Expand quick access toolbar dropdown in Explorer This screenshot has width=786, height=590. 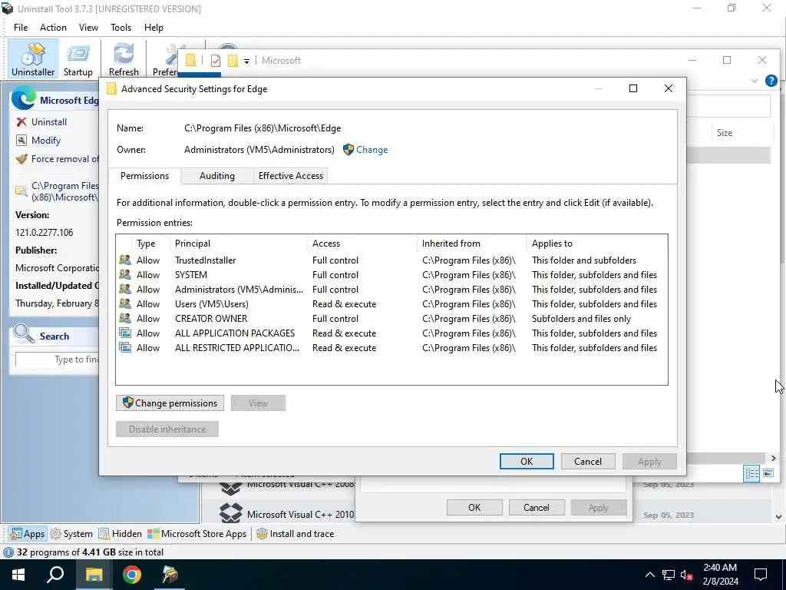(246, 61)
